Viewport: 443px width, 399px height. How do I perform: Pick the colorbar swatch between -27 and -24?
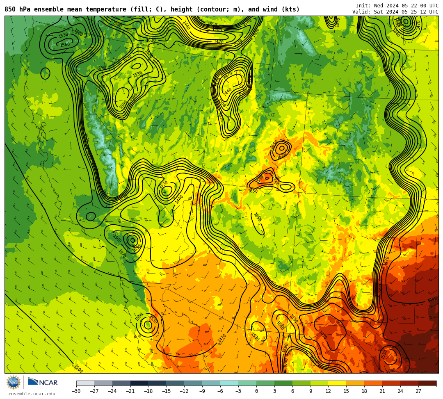tap(103, 383)
